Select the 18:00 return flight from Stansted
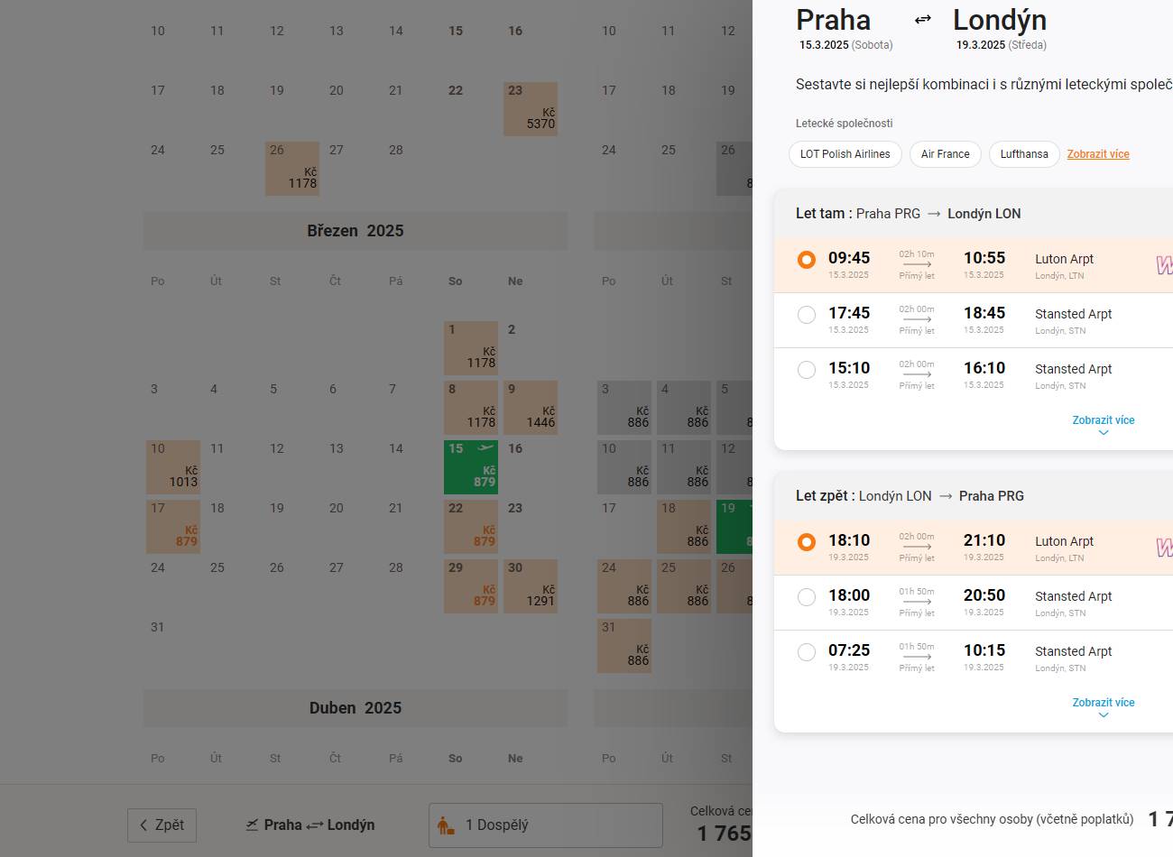This screenshot has width=1173, height=857. click(807, 597)
